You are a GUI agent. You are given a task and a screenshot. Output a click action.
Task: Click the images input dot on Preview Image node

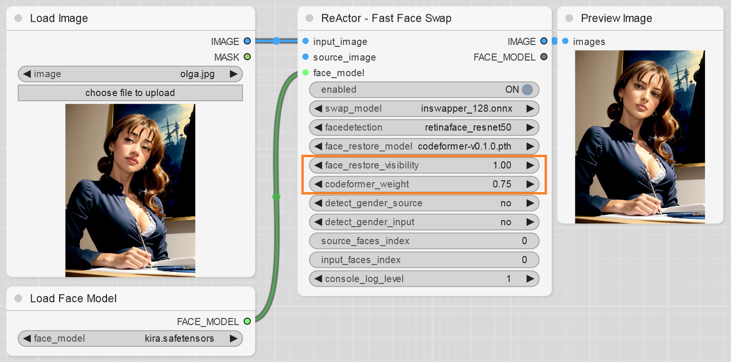tap(565, 41)
